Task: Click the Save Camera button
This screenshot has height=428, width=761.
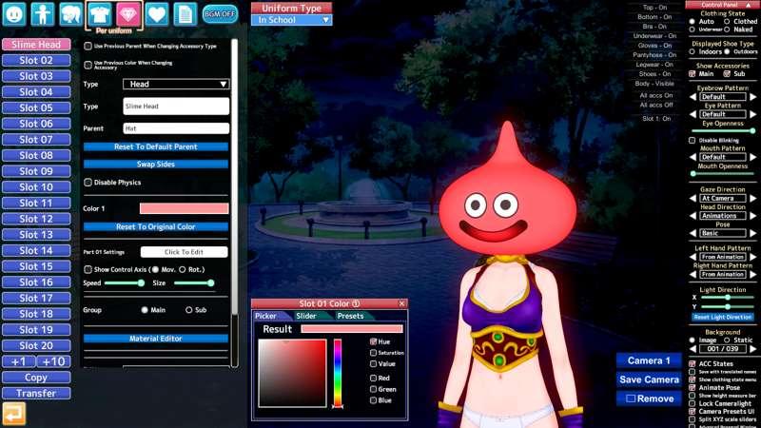Action: tap(649, 379)
